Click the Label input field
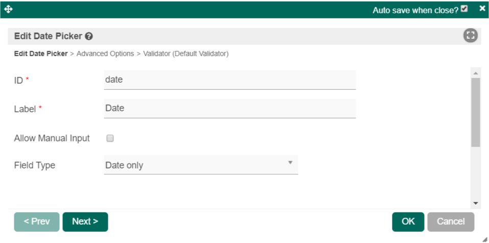Viewport: 489px width, 243px height. point(229,108)
